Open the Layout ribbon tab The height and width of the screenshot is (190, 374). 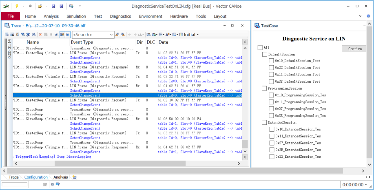220,16
